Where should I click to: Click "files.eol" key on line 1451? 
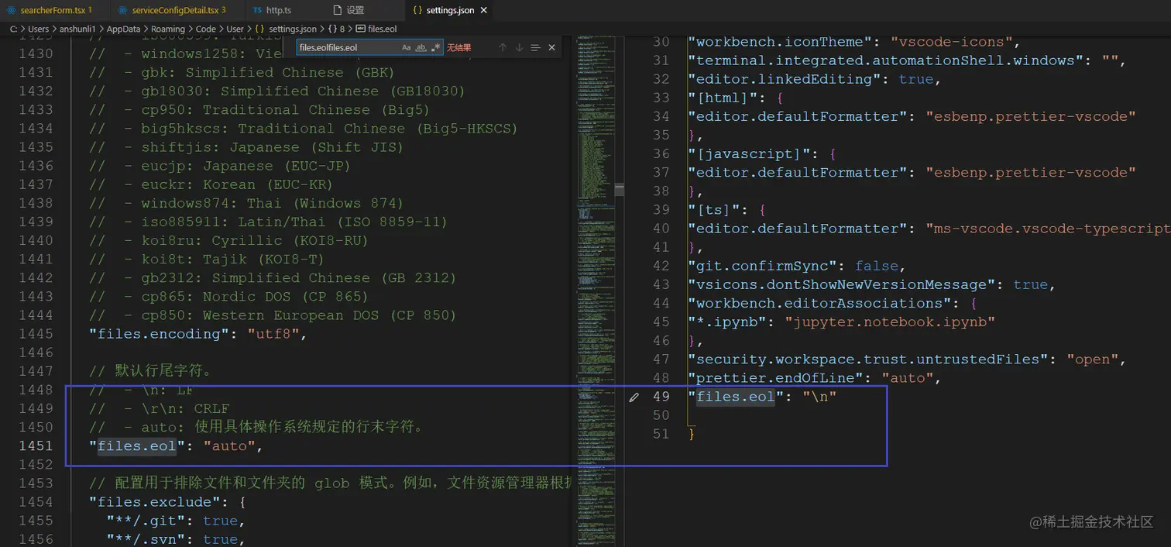(x=136, y=446)
